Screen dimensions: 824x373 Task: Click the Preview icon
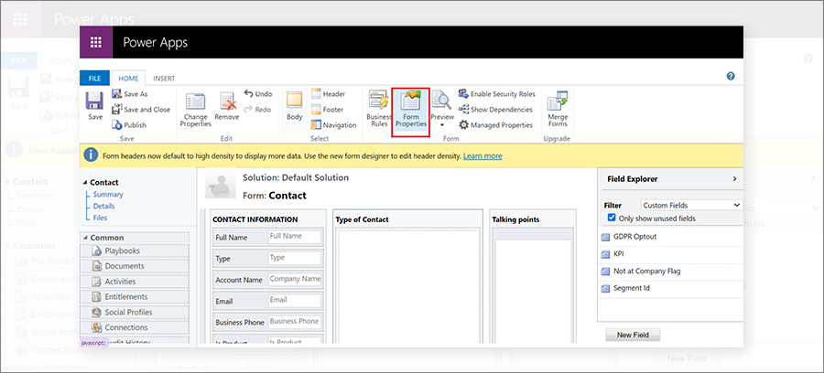click(441, 101)
